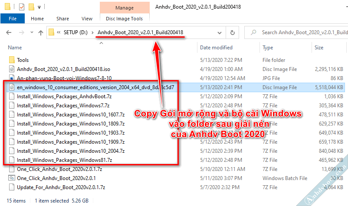Select An-phan-vung-Boot-voi-Windows7-8-10 JPG file
348x206 pixels.
tap(64, 78)
